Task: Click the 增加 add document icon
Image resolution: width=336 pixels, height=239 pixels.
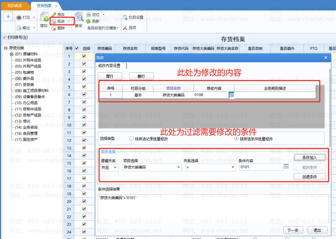Action: [44, 17]
